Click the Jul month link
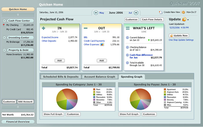The image size is (203, 127). coord(130,13)
